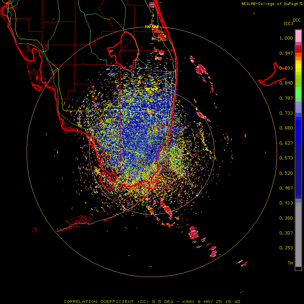Select the 0.787 scale value

point(286,98)
